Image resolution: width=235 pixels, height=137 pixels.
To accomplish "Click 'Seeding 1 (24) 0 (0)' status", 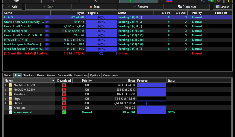I will (x=131, y=40).
